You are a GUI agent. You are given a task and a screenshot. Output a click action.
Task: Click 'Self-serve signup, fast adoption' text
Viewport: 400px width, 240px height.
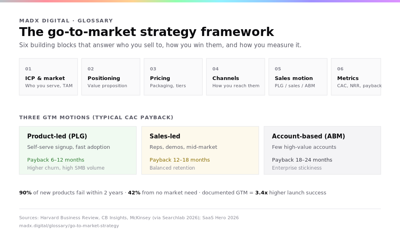click(69, 147)
